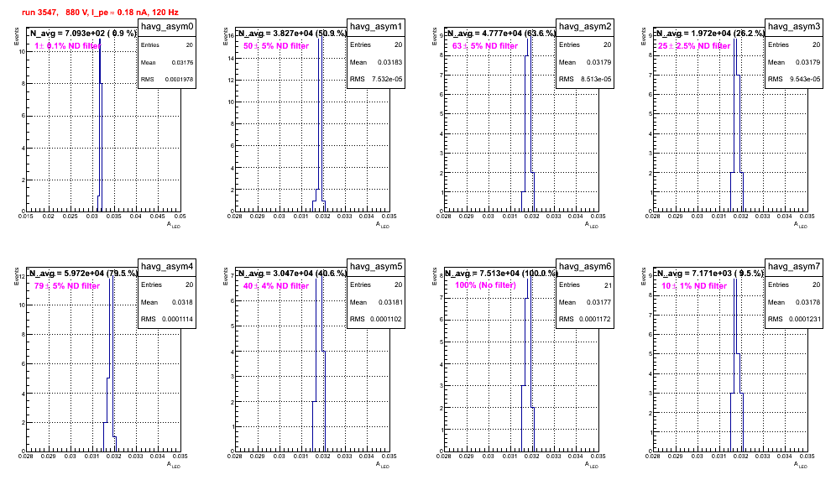Click Mean 0.03181 in havg_asym5 box

point(376,302)
